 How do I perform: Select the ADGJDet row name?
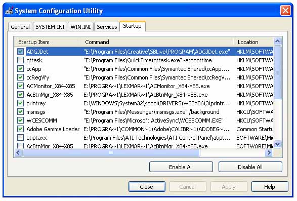pyautogui.click(x=37, y=52)
